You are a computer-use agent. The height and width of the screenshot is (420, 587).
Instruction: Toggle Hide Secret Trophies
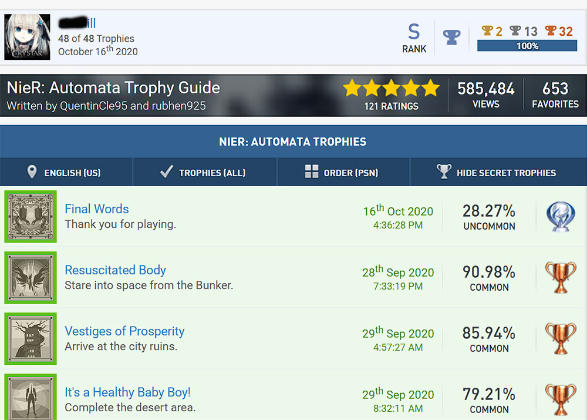point(498,172)
